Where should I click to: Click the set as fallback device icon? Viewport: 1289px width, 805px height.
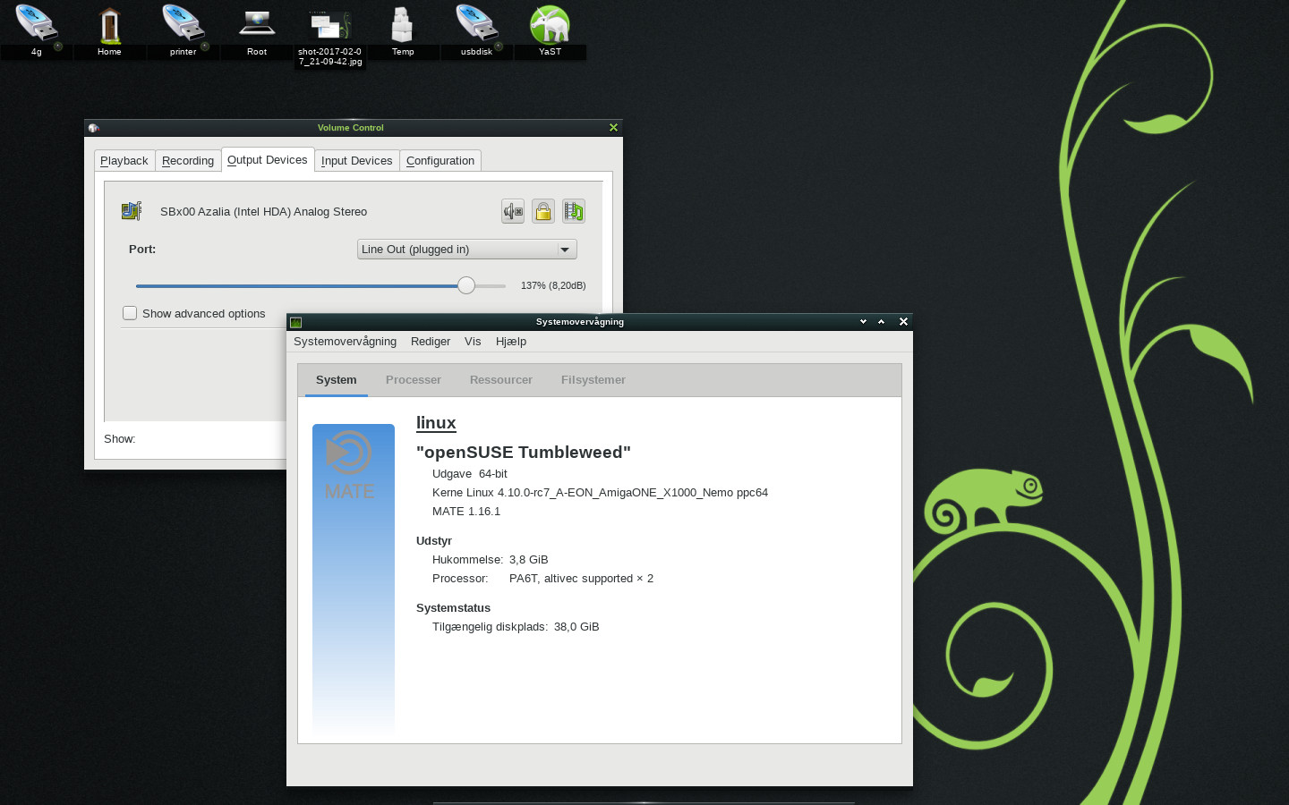coord(574,211)
